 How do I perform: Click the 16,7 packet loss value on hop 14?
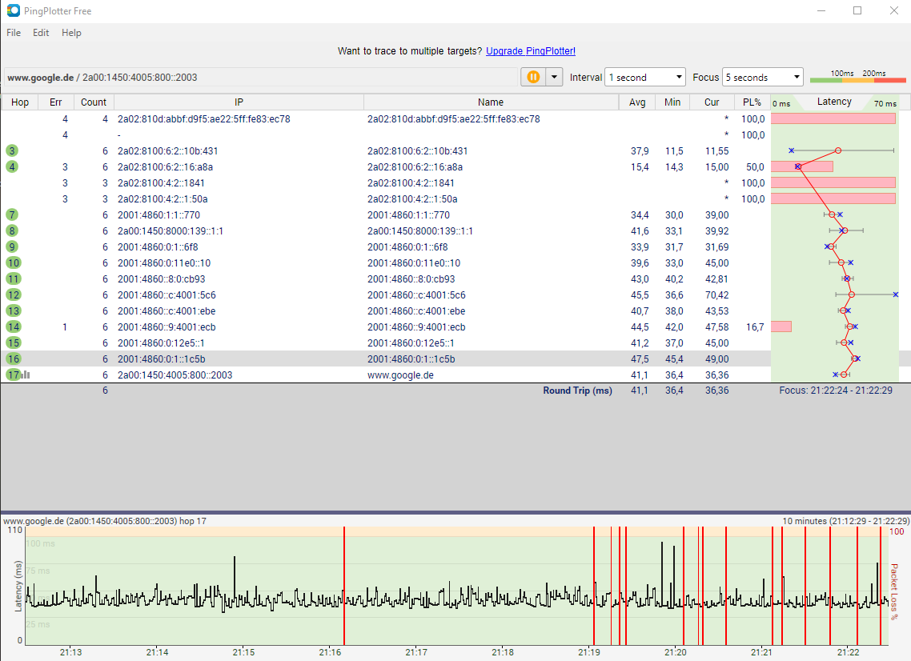(755, 327)
